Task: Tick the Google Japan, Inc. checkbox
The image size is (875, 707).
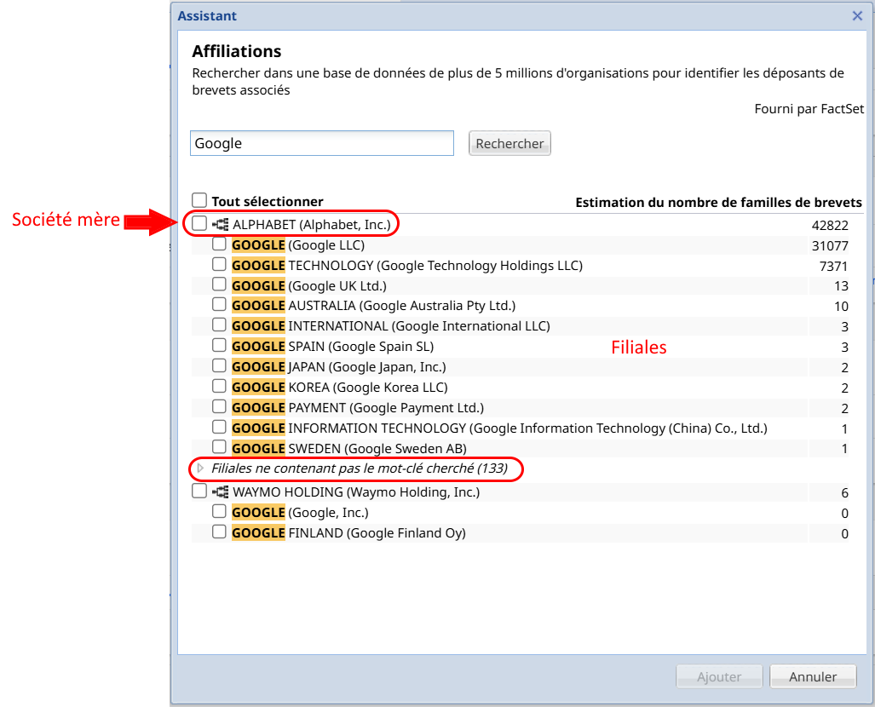Action: click(219, 365)
